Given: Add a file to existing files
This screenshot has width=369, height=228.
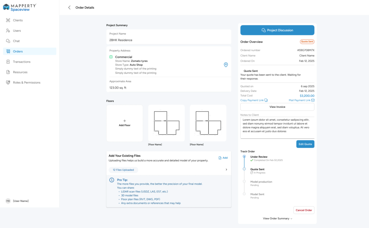Looking at the screenshot, I should 223,158.
